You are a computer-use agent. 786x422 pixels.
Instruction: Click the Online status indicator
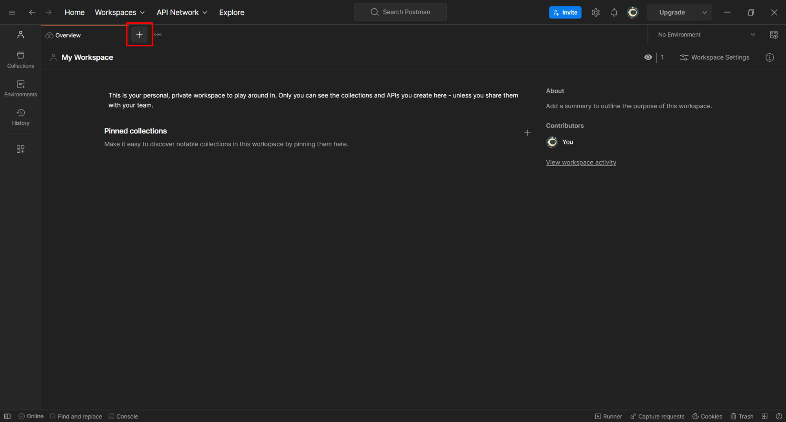coord(31,416)
